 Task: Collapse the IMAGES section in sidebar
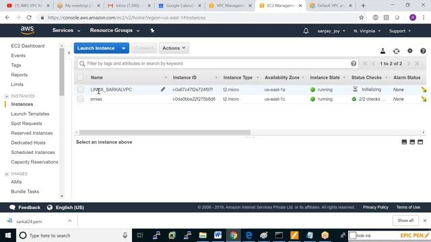coord(7,174)
